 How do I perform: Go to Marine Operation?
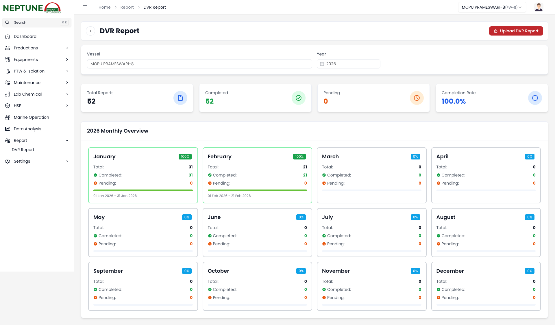tap(31, 117)
